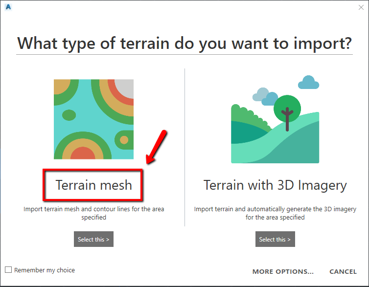369x287 pixels.
Task: Click the hills landscape 3D imagery illustration
Action: pyautogui.click(x=275, y=119)
